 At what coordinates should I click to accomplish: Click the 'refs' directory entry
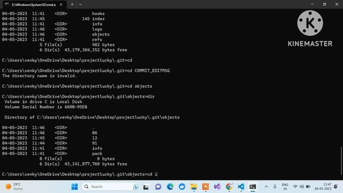[x=97, y=40]
